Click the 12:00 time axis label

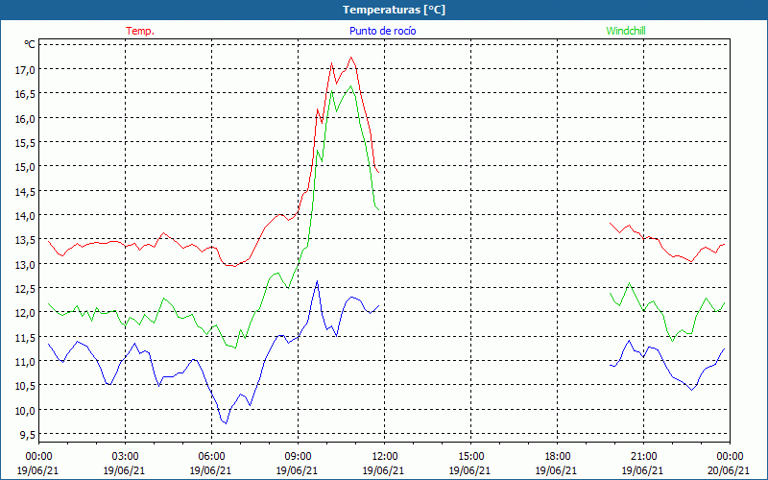pos(384,457)
